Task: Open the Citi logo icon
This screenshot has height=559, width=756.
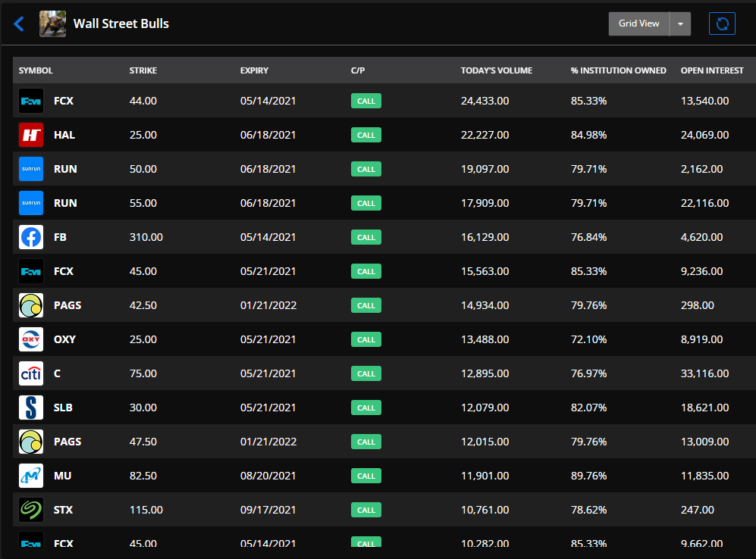Action: [x=31, y=373]
